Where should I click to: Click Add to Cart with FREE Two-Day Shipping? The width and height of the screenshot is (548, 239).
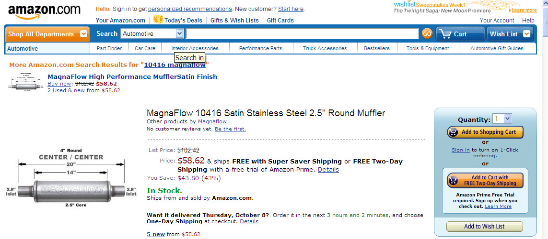click(485, 181)
